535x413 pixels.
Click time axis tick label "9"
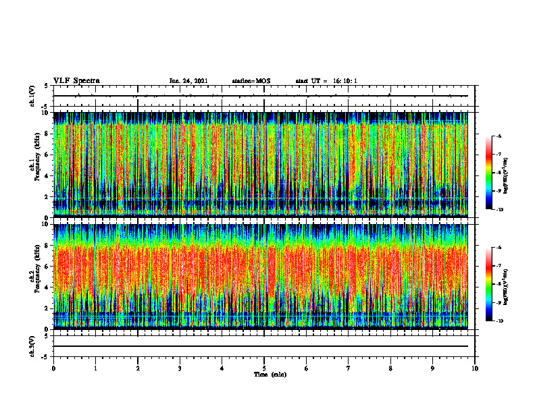(x=432, y=368)
